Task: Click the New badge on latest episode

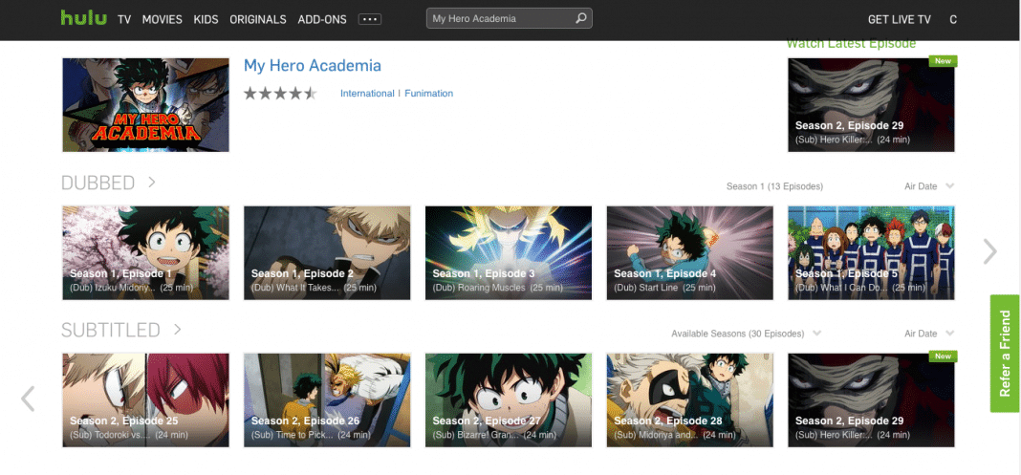Action: tap(943, 61)
